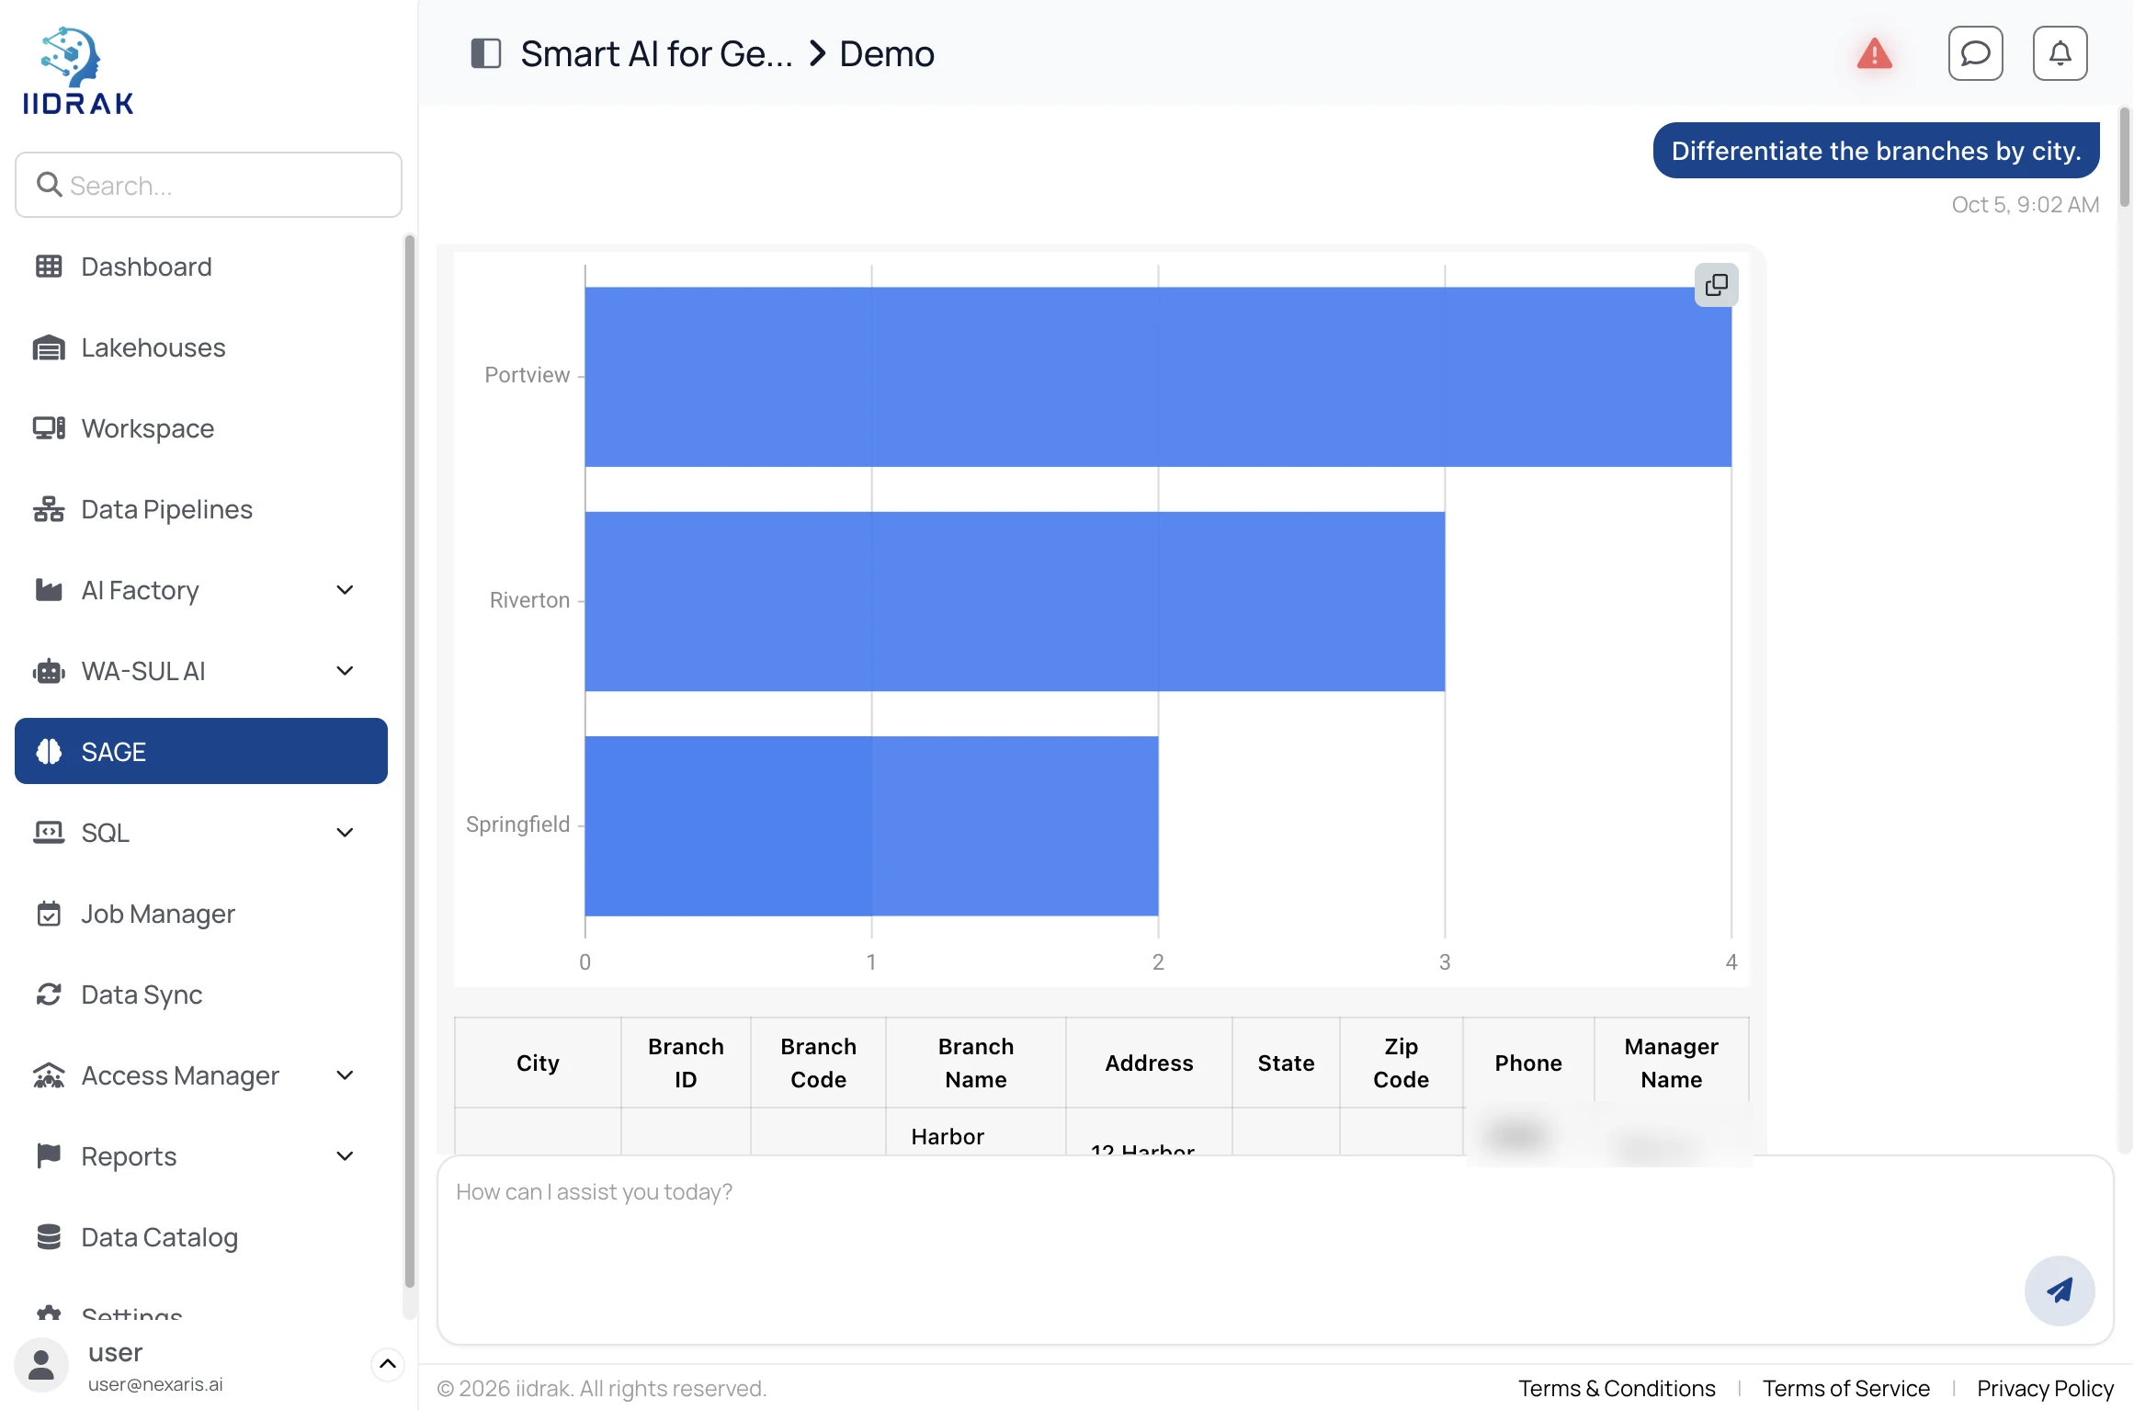
Task: Click the 'Differentiate the branches by city.' message
Action: pos(1876,150)
